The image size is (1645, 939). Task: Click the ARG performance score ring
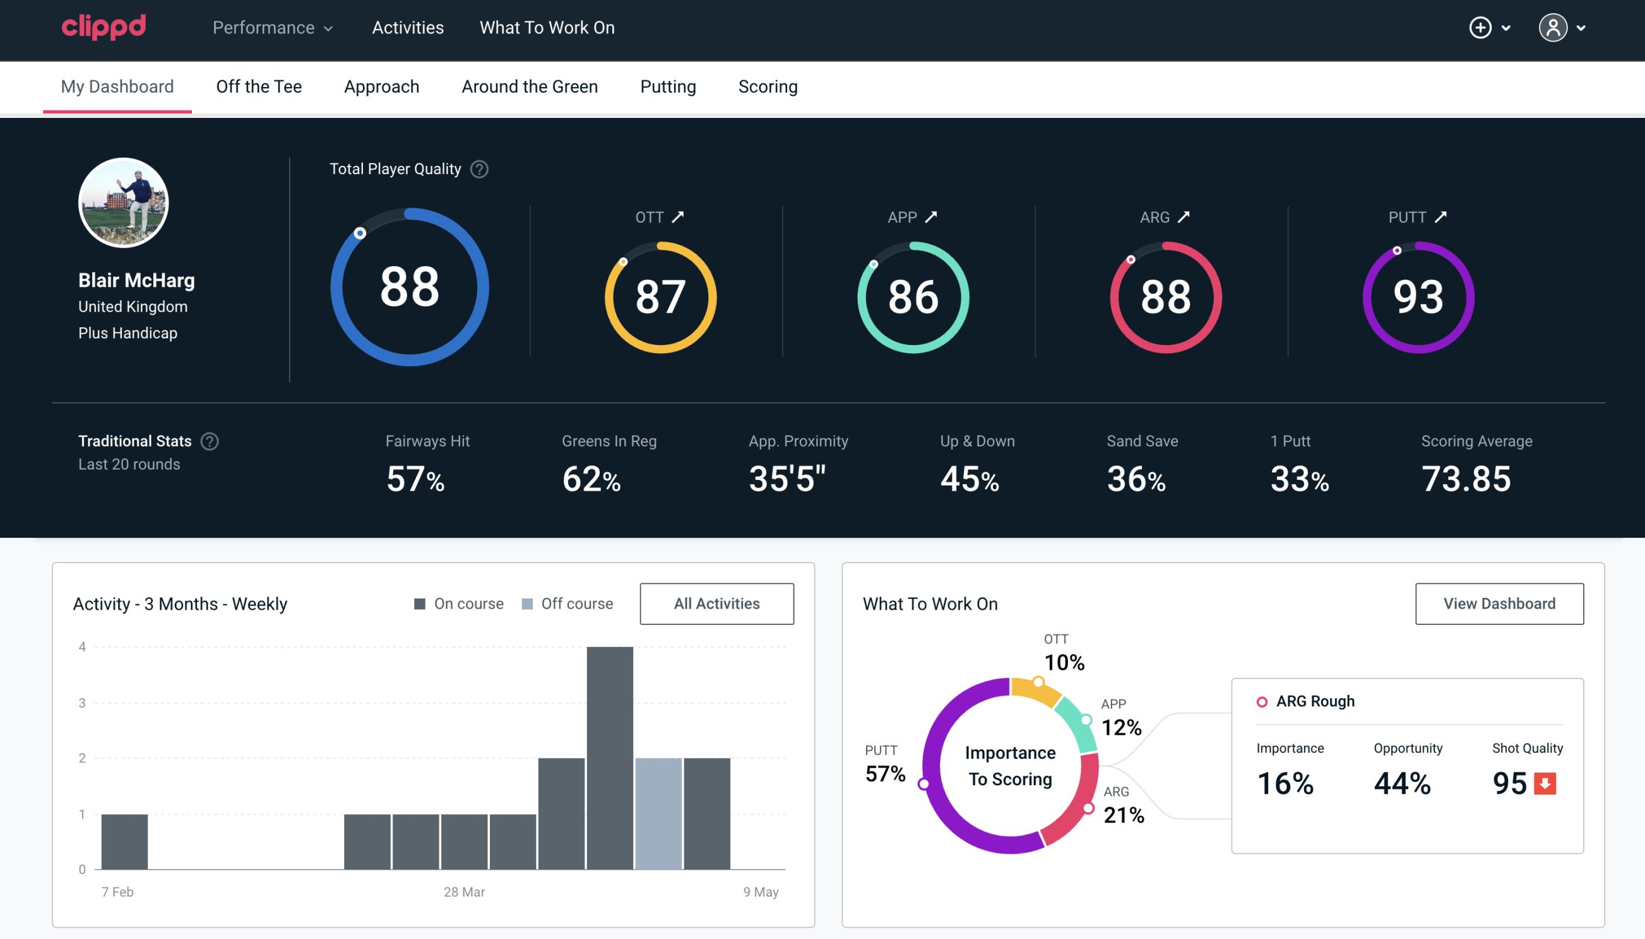(1164, 296)
